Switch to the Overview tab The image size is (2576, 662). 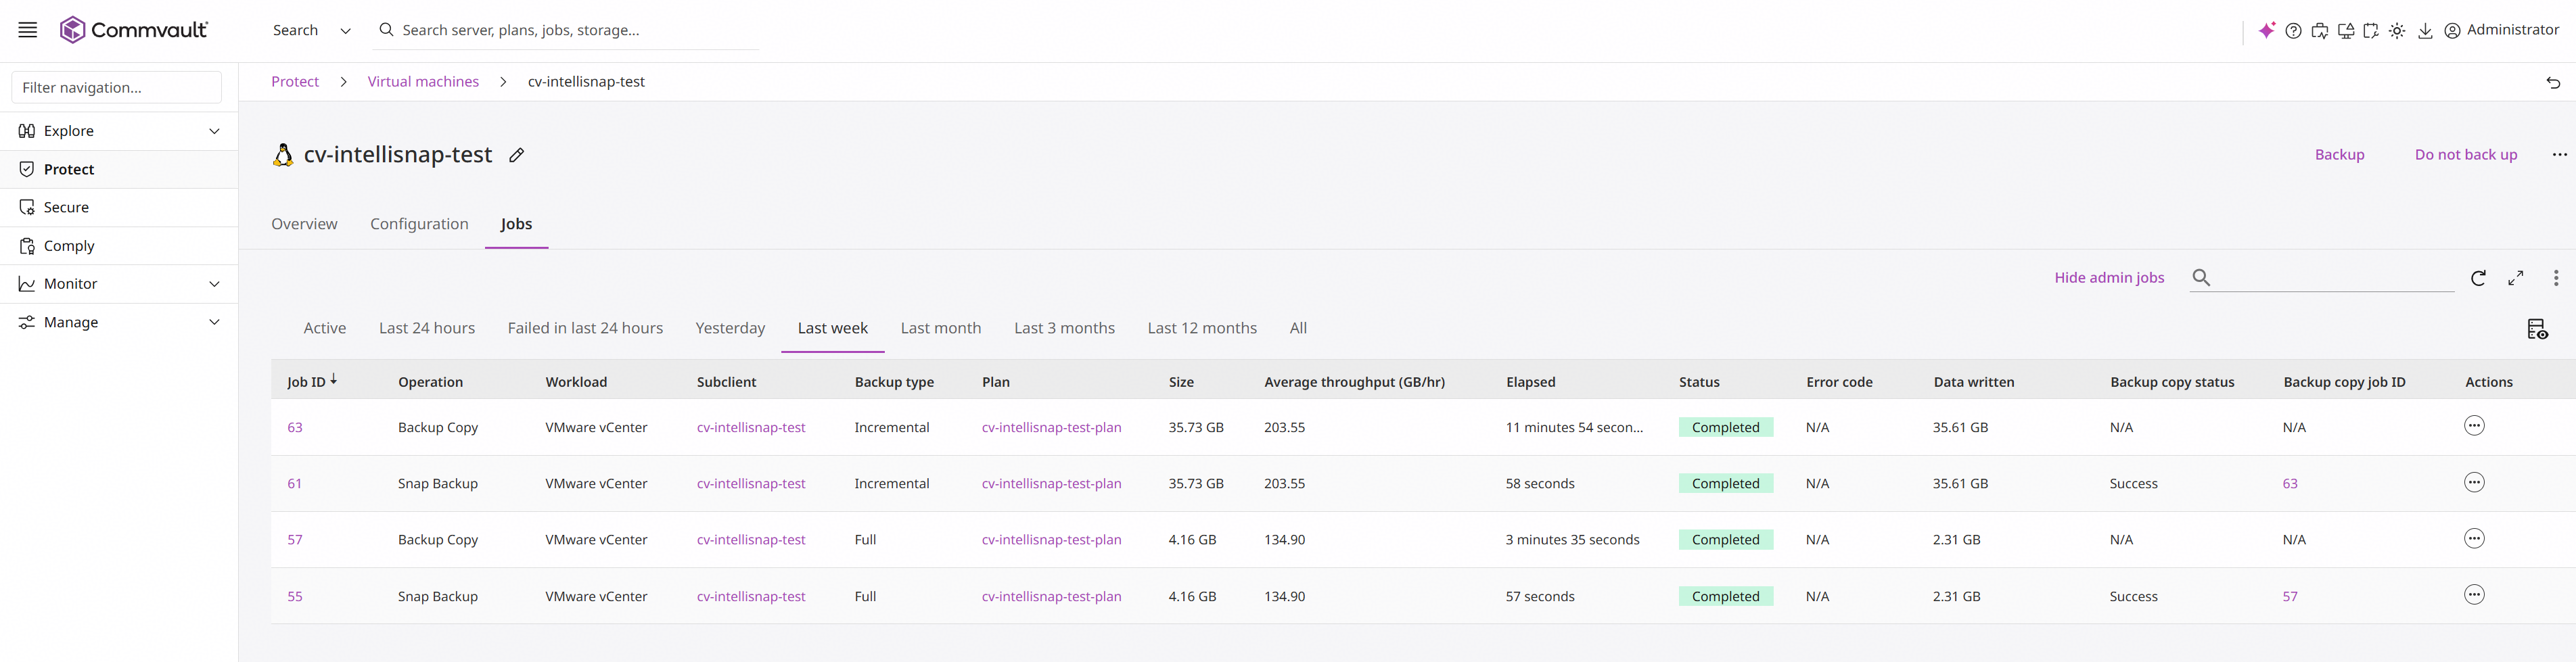pos(304,224)
